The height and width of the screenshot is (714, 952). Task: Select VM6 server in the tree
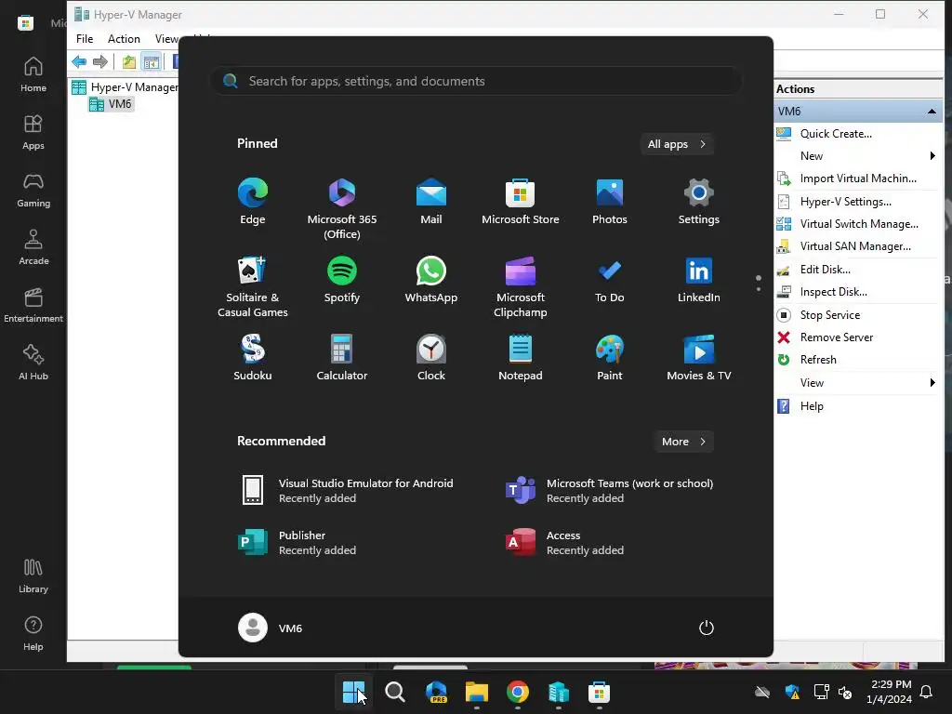click(x=112, y=104)
